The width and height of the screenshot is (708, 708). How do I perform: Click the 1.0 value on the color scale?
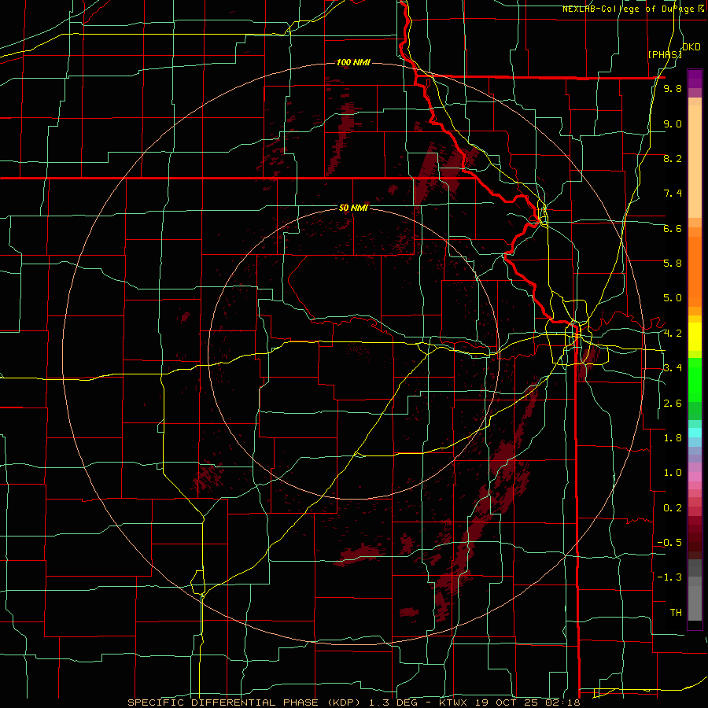pos(673,473)
